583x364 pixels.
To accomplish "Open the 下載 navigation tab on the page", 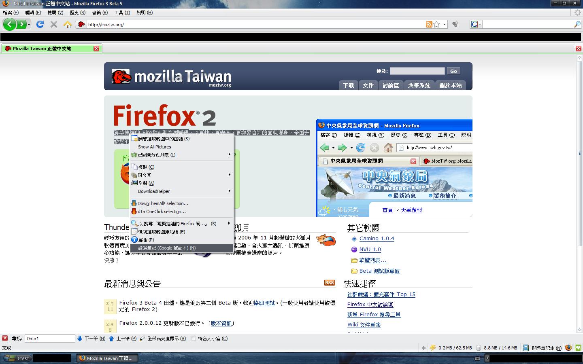I will click(348, 85).
